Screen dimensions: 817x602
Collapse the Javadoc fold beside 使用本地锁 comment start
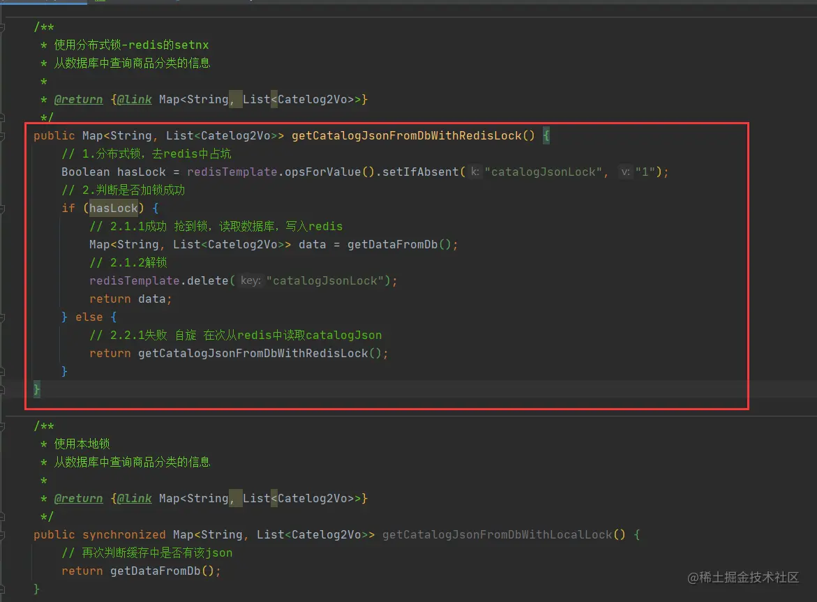click(2, 426)
